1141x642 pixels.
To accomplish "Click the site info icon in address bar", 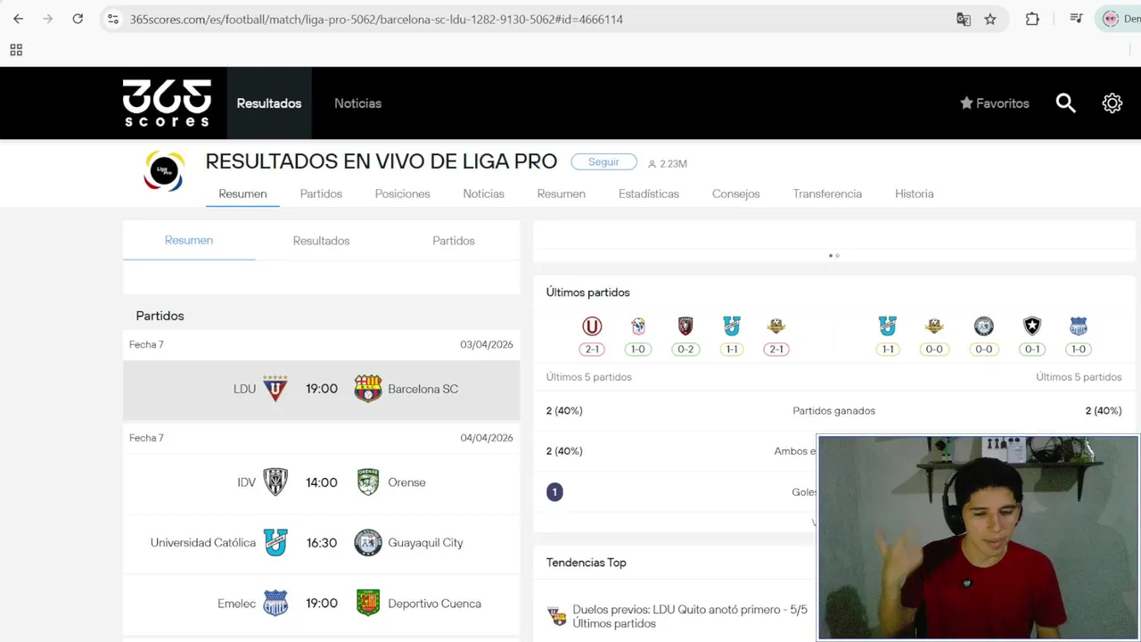I will point(112,19).
